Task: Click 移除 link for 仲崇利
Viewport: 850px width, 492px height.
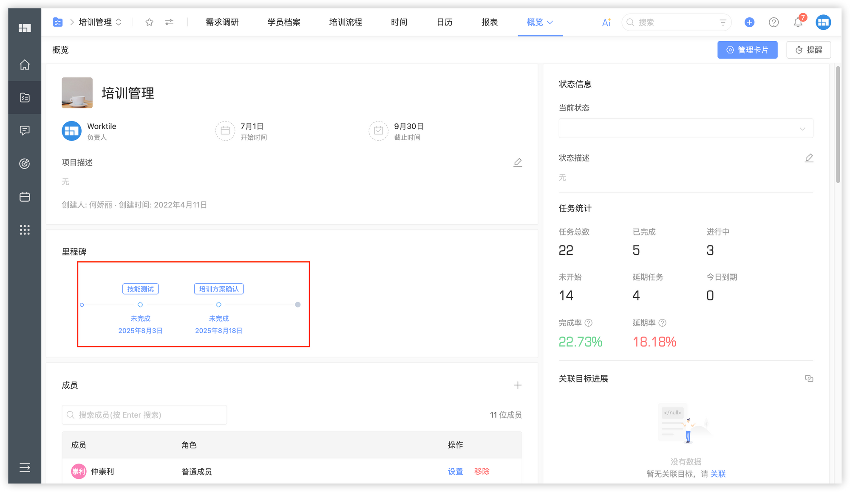Action: pos(482,471)
